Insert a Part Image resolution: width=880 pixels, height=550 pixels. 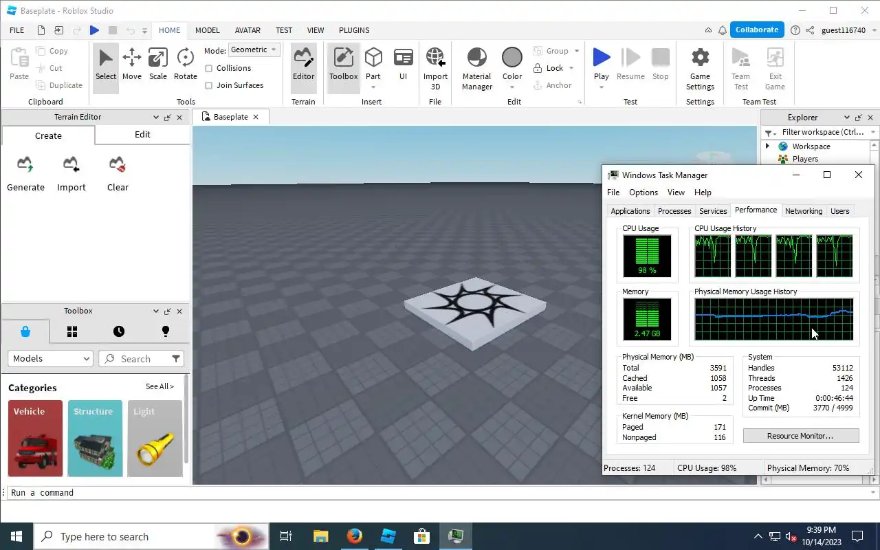click(373, 63)
